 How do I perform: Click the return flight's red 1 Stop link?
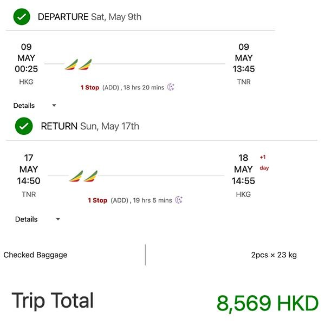point(97,200)
